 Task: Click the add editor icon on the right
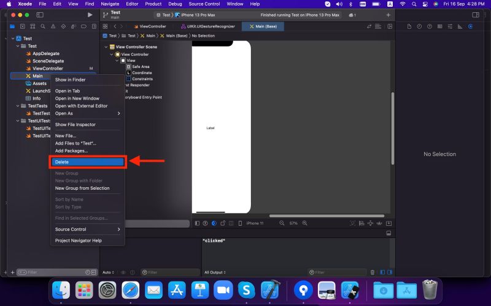390,26
